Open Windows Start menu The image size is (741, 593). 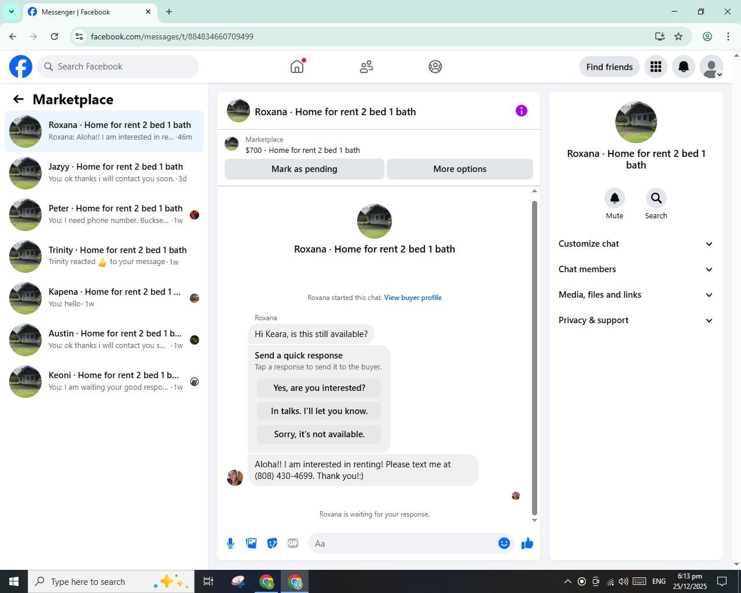[14, 581]
